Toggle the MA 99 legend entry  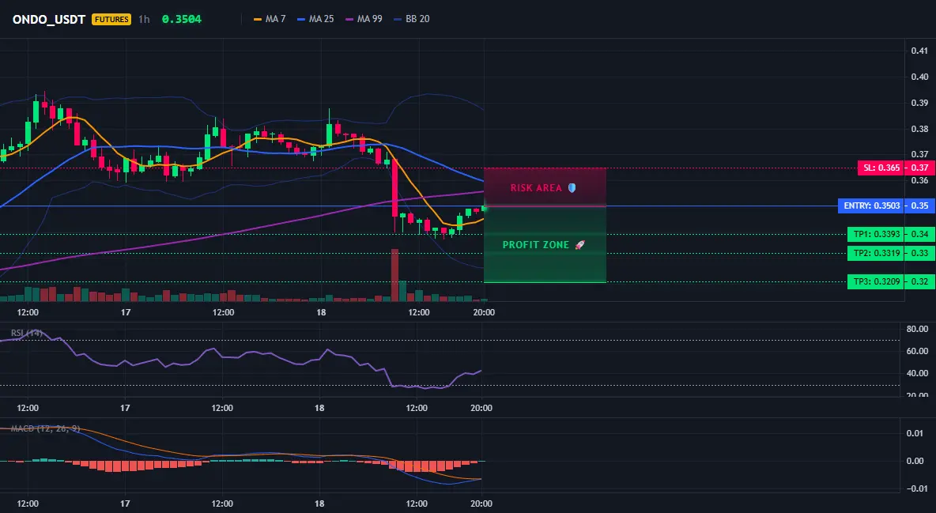(x=364, y=19)
